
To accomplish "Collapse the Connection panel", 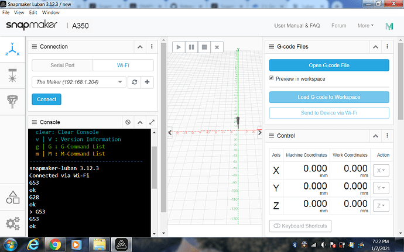I will (140, 47).
